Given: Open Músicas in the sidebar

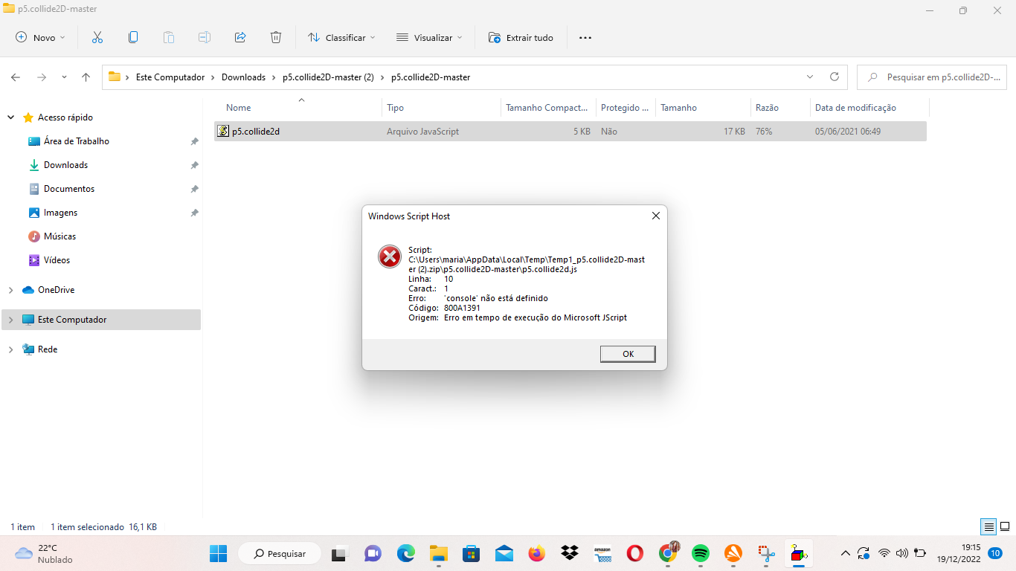Looking at the screenshot, I should tap(60, 236).
